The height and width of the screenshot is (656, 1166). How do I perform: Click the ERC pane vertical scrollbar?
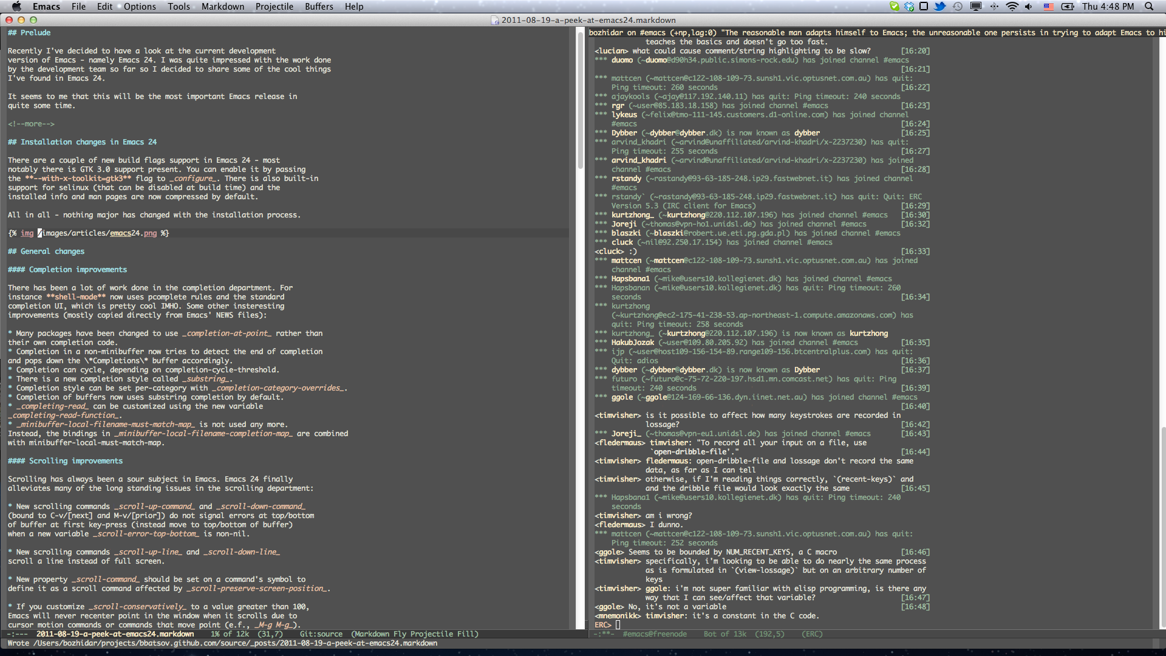[1163, 328]
